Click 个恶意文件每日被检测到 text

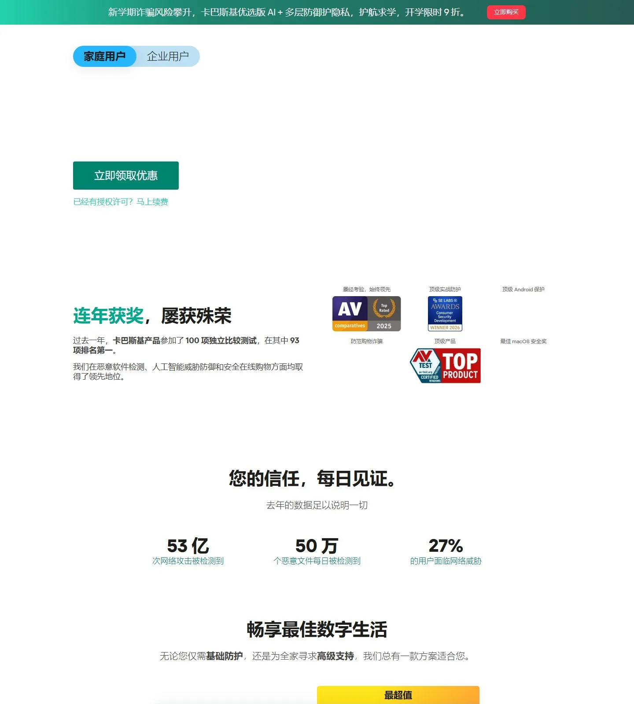pos(317,561)
